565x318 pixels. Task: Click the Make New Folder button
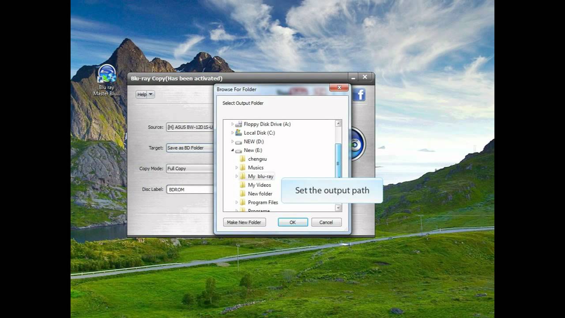coord(244,222)
